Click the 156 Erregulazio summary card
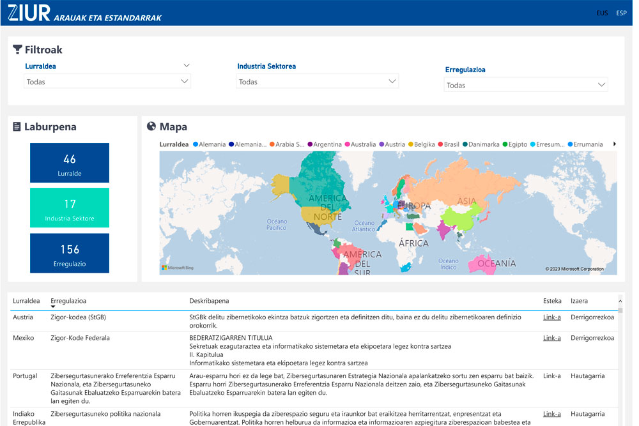The image size is (639, 426). pos(70,253)
